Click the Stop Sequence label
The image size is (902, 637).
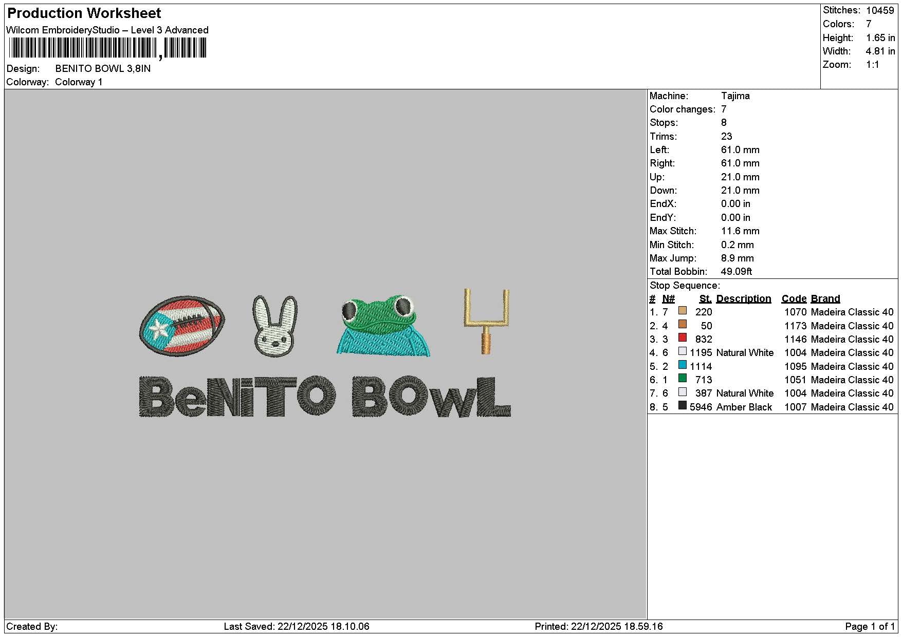click(x=685, y=285)
